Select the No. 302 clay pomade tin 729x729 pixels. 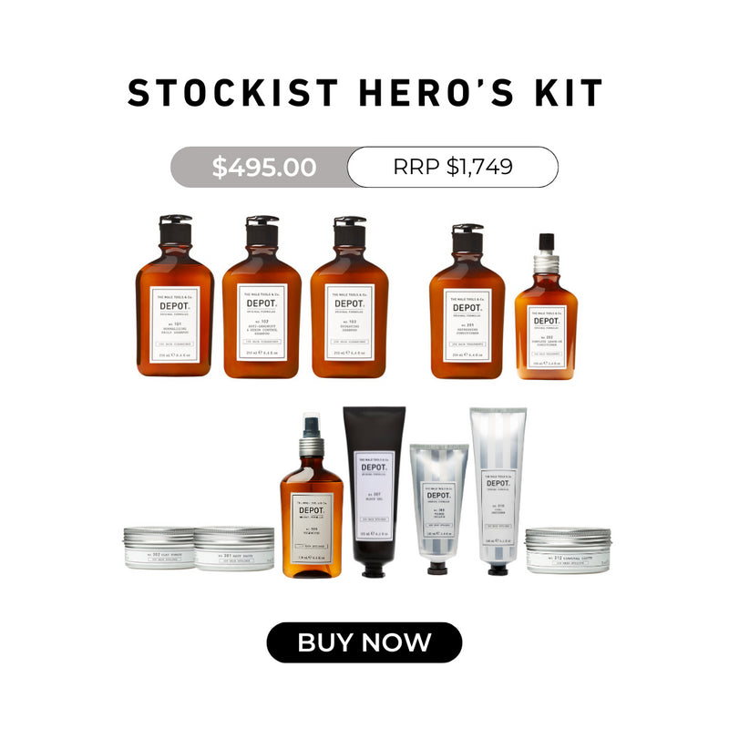tap(159, 548)
